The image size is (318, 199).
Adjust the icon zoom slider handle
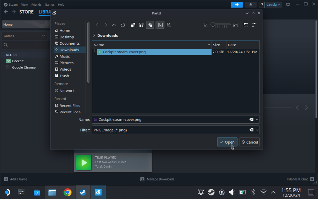click(x=213, y=25)
